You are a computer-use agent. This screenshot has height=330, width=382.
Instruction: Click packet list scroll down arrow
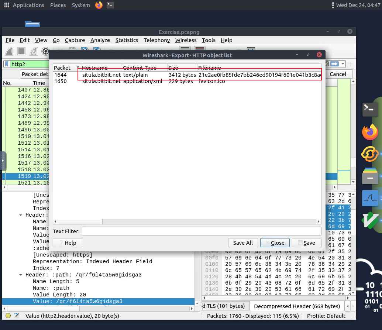coord(353,182)
